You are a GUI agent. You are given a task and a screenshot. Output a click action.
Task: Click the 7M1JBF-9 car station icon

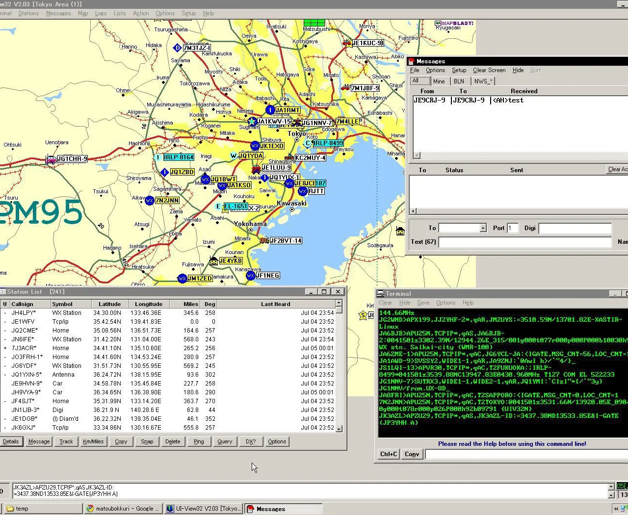[346, 88]
